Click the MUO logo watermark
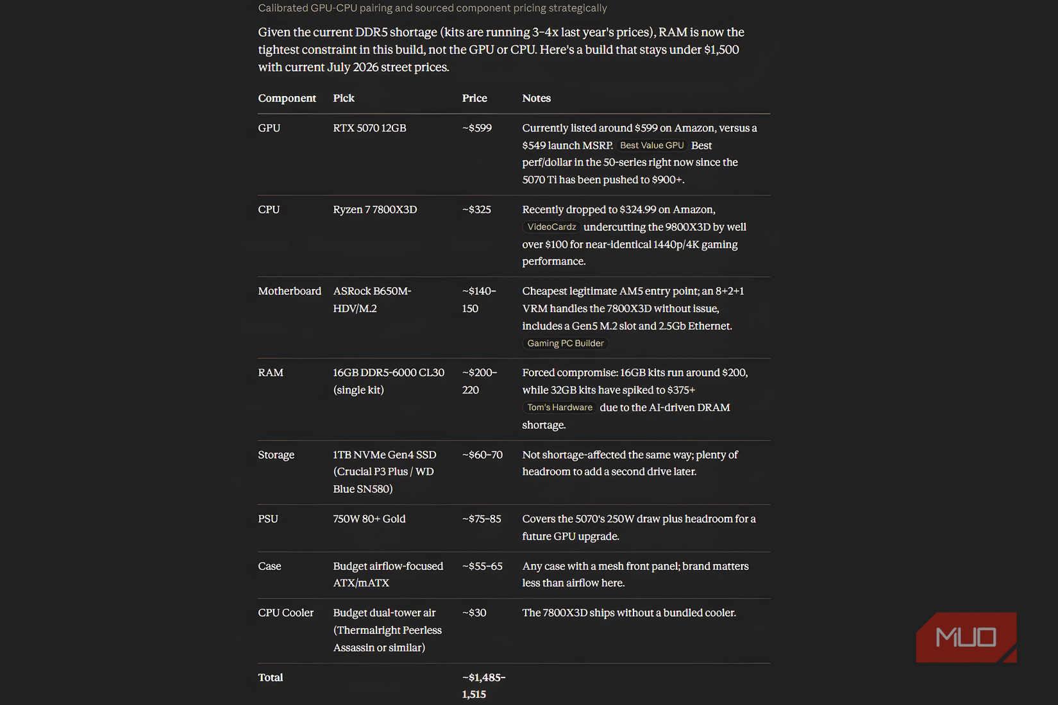The height and width of the screenshot is (705, 1058). 966,637
